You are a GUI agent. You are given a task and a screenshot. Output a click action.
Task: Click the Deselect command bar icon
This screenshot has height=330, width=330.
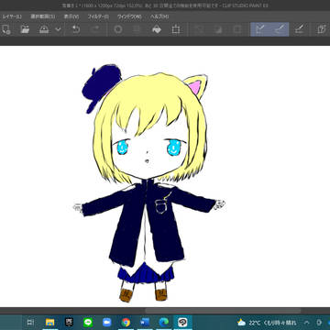click(x=199, y=29)
